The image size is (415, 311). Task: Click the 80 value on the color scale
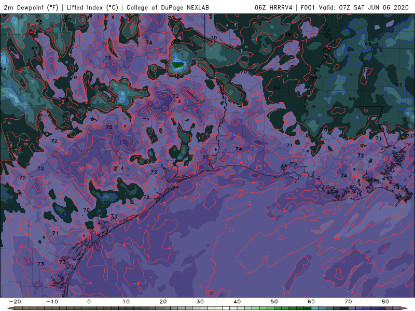point(385,302)
